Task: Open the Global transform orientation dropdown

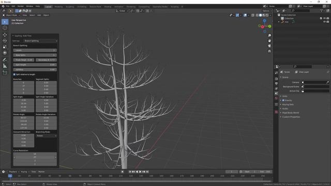Action: (122, 11)
